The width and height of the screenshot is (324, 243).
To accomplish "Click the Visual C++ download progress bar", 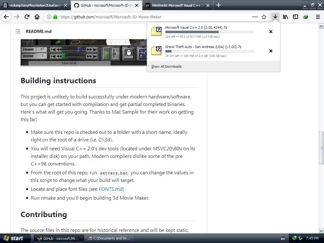I will 209,32.
